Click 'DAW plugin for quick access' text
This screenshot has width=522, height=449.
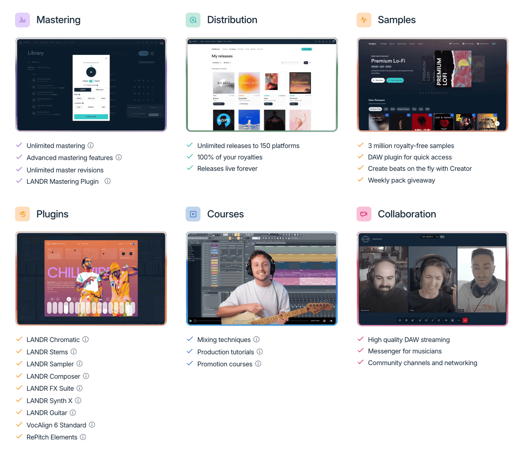click(410, 157)
